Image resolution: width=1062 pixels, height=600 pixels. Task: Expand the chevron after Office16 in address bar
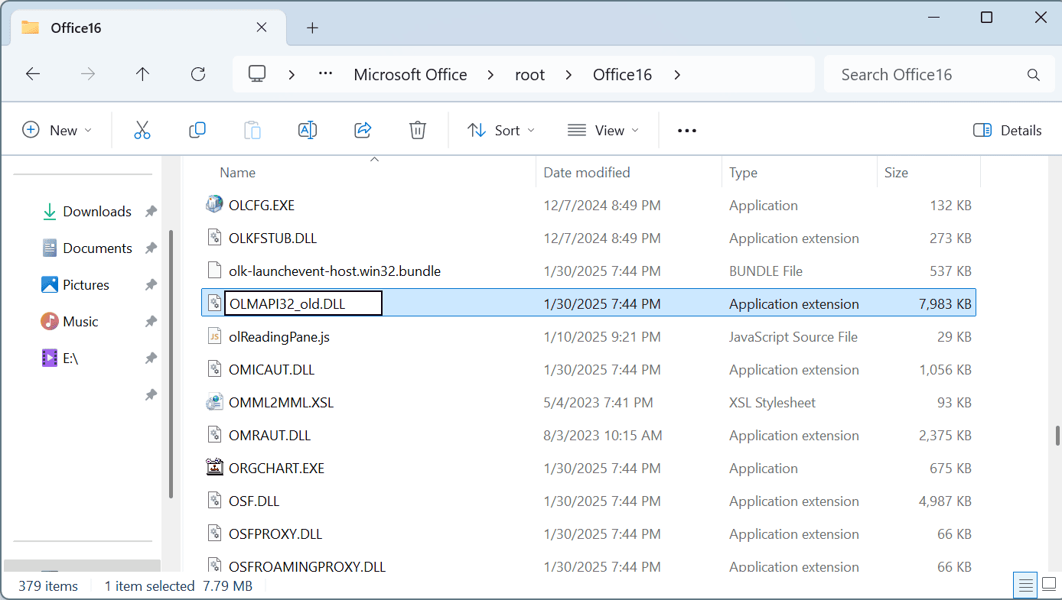click(x=677, y=75)
